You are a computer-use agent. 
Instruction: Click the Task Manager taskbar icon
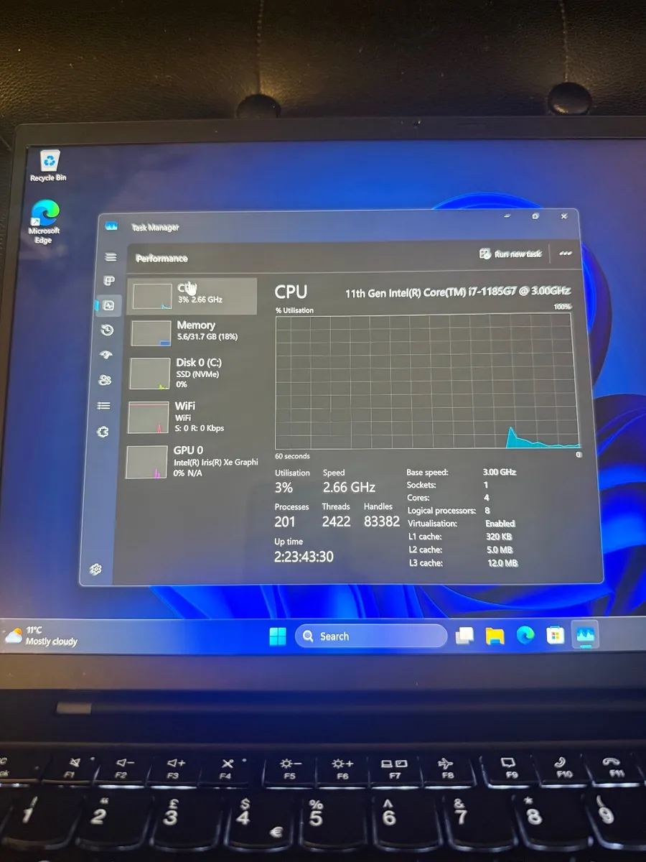(586, 636)
